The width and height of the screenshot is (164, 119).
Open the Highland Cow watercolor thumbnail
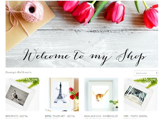(101, 94)
